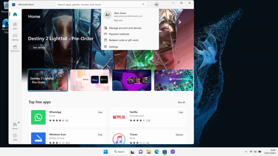The image size is (278, 156).
Task: Open the Library in sidebar
Action: [x=15, y=126]
